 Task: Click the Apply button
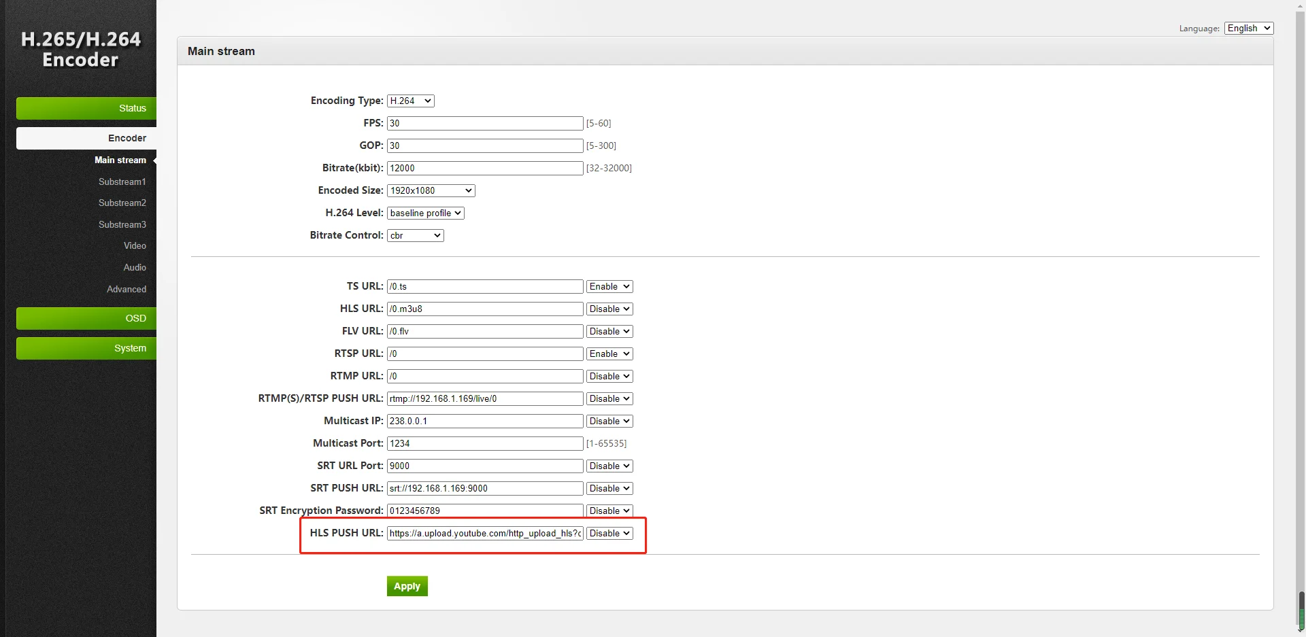[x=407, y=586]
